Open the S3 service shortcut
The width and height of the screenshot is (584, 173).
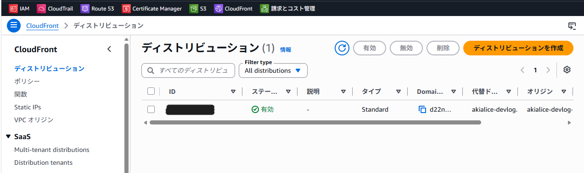pyautogui.click(x=198, y=8)
